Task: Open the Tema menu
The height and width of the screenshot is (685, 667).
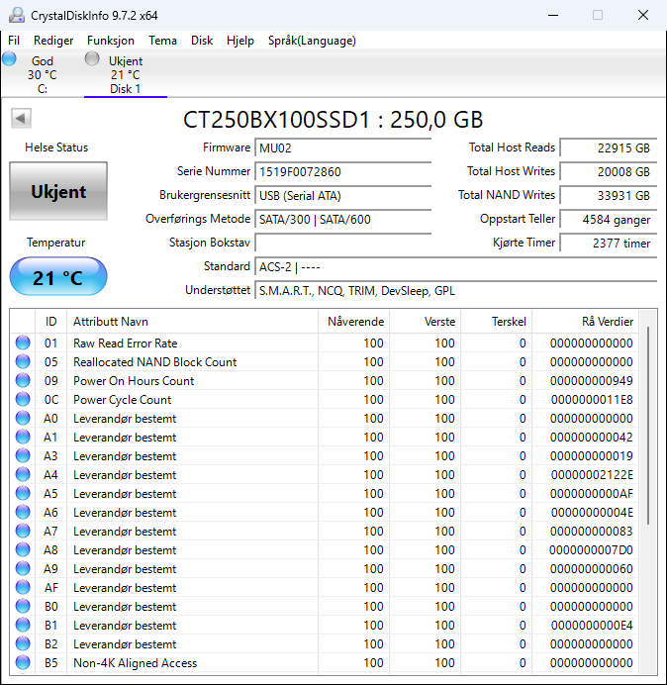Action: pos(162,41)
